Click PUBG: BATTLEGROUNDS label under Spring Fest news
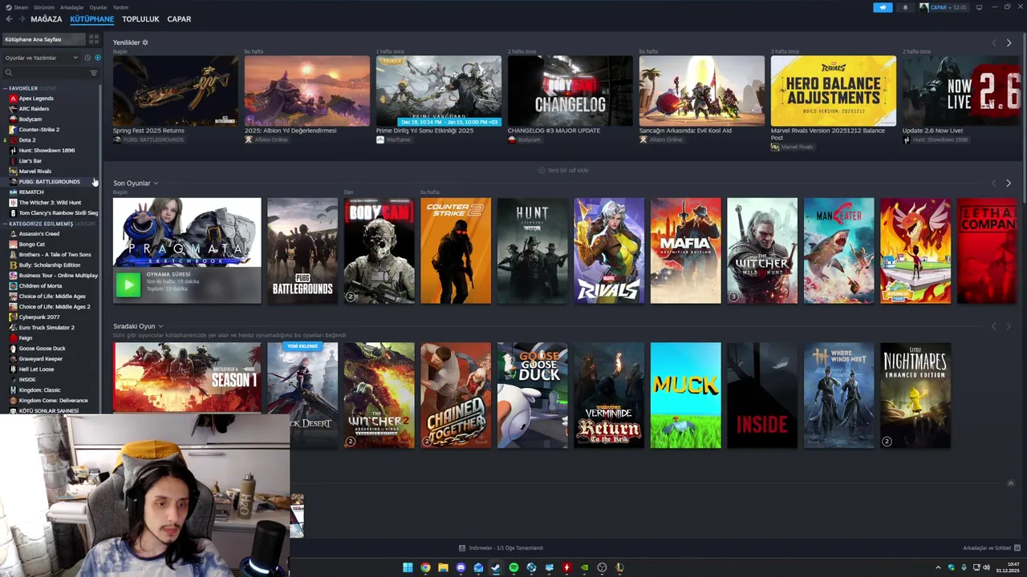Viewport: 1027px width, 577px height. [x=153, y=140]
